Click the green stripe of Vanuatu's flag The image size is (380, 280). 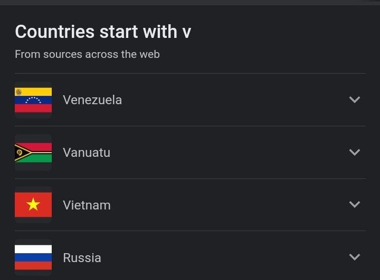click(x=40, y=159)
